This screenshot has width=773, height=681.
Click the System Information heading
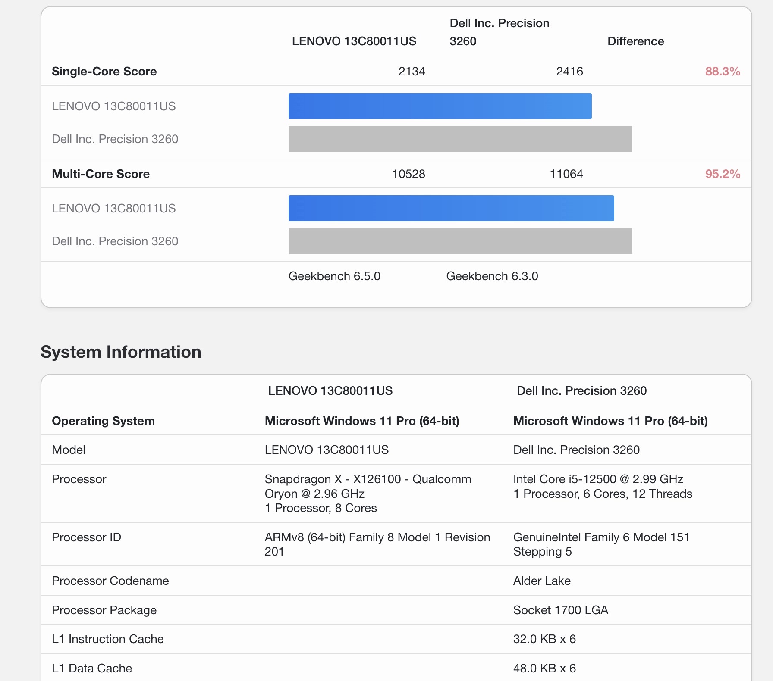pos(121,352)
